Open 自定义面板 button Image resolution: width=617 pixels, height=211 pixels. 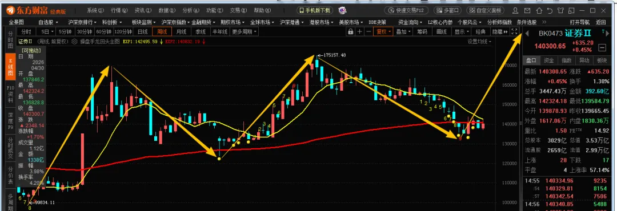click(485, 10)
